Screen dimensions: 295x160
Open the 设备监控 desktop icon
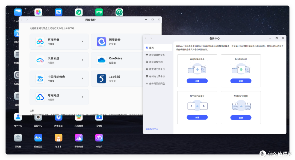(x=38, y=138)
